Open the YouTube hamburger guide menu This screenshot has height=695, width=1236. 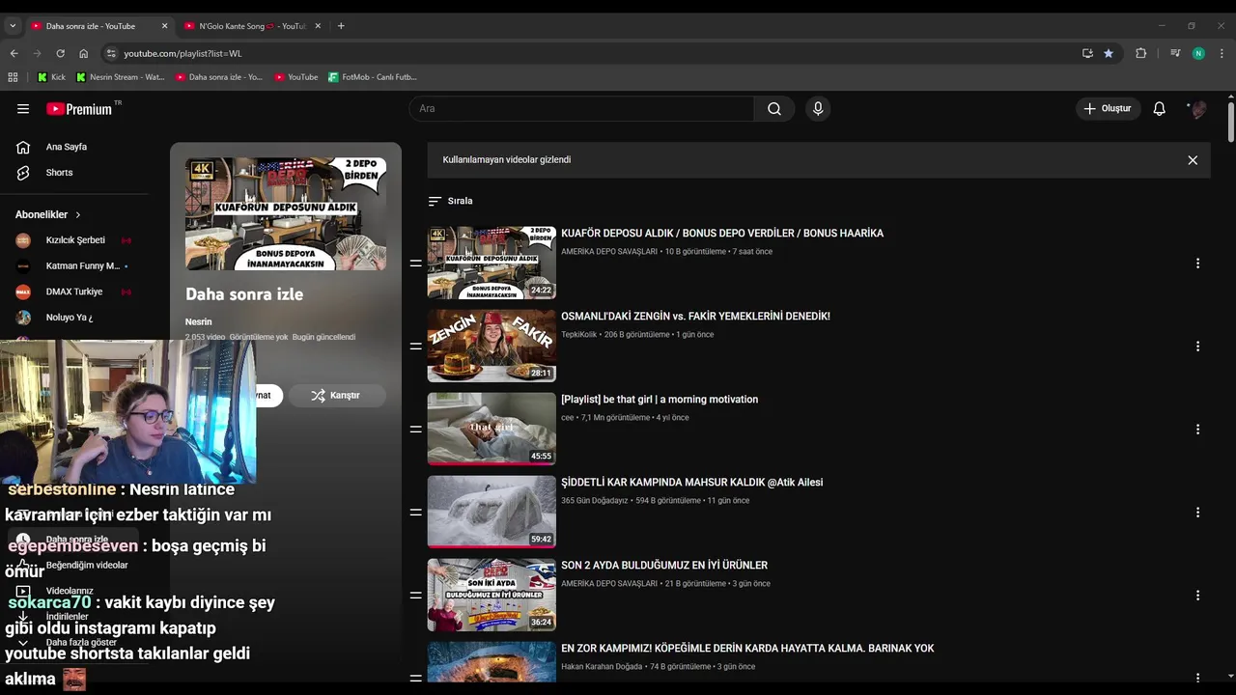pos(23,109)
